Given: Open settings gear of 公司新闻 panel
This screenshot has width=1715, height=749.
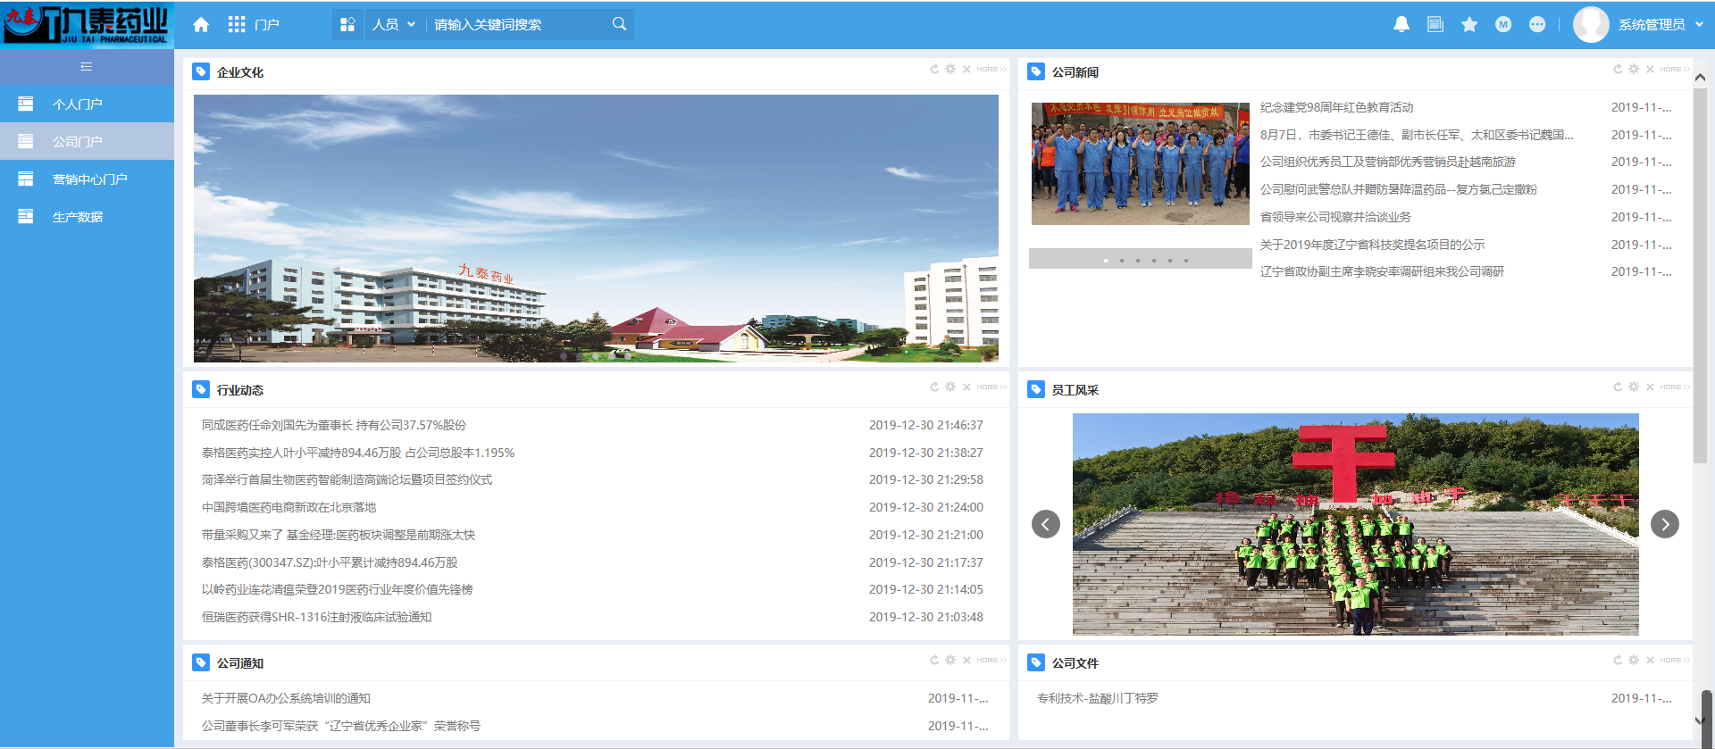Looking at the screenshot, I should tap(1634, 69).
